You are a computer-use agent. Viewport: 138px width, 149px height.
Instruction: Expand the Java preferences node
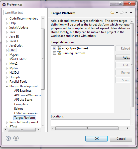(7, 32)
